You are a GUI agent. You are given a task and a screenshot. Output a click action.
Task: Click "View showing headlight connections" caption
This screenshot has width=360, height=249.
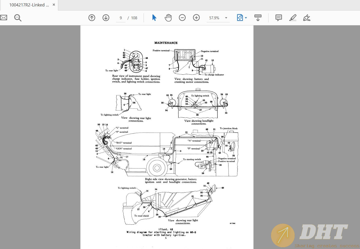(x=199, y=122)
